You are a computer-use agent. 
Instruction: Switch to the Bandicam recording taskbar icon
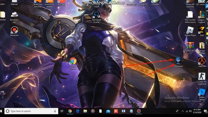[139, 111]
